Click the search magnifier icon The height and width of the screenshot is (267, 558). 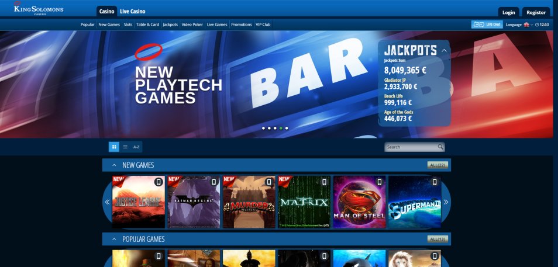tap(440, 147)
